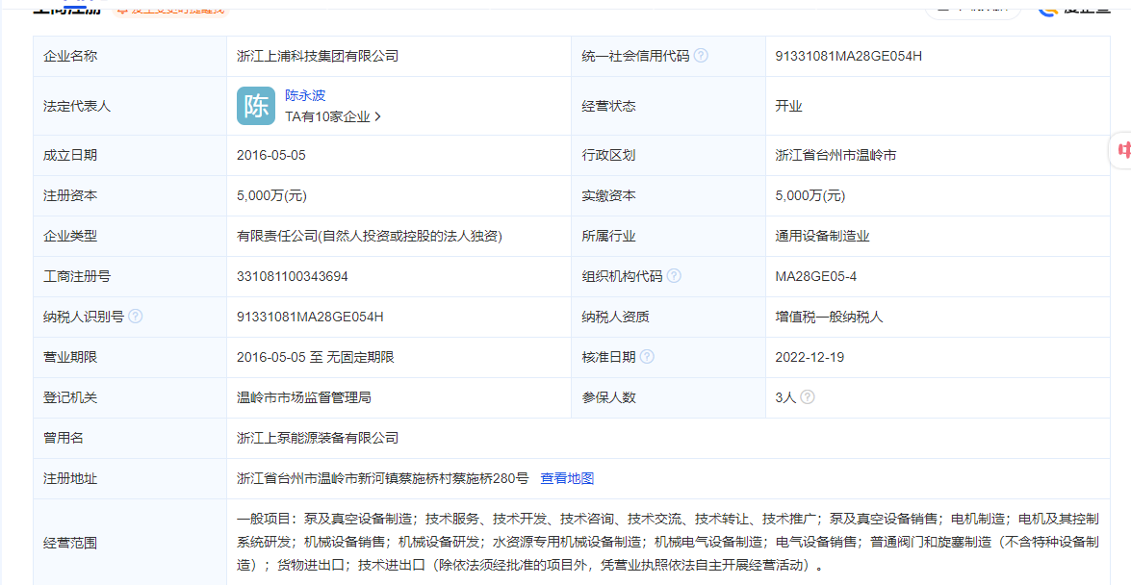This screenshot has width=1131, height=585.
Task: Select the former name 浙江上泵能源装备有限公司
Action: (318, 438)
